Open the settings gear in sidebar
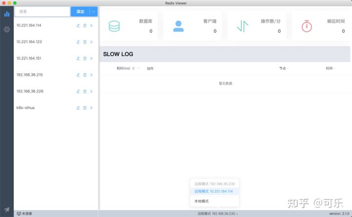 click(7, 29)
